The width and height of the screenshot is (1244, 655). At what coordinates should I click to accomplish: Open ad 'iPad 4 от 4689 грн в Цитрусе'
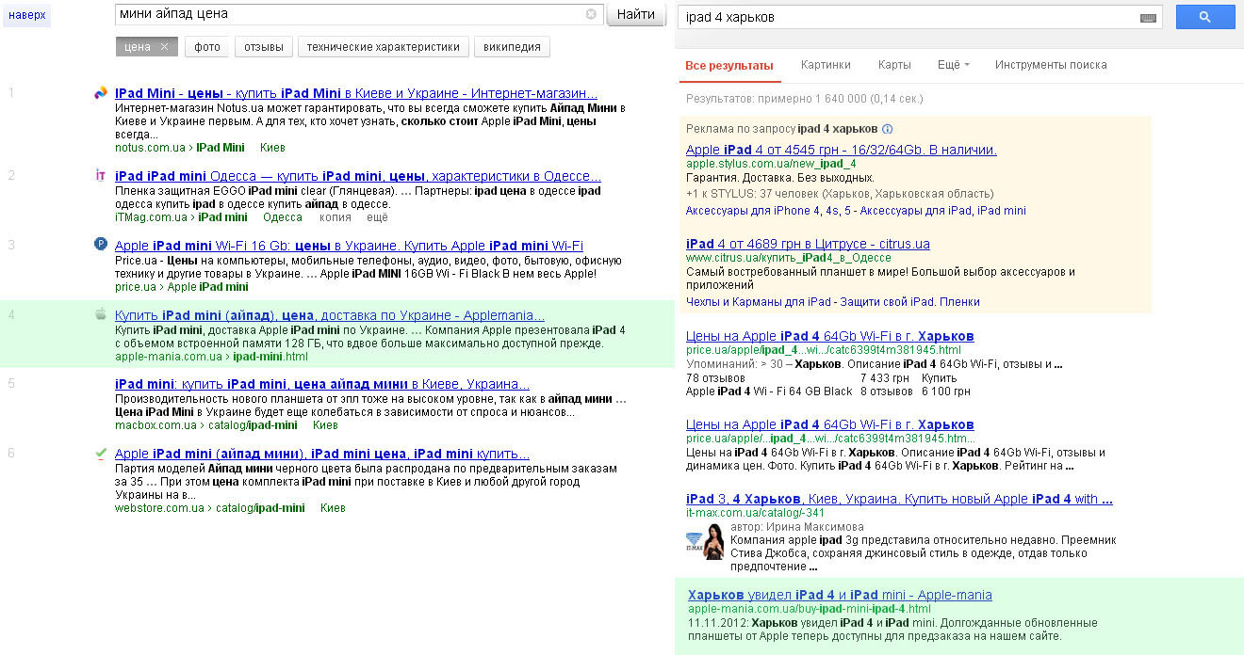tap(808, 244)
